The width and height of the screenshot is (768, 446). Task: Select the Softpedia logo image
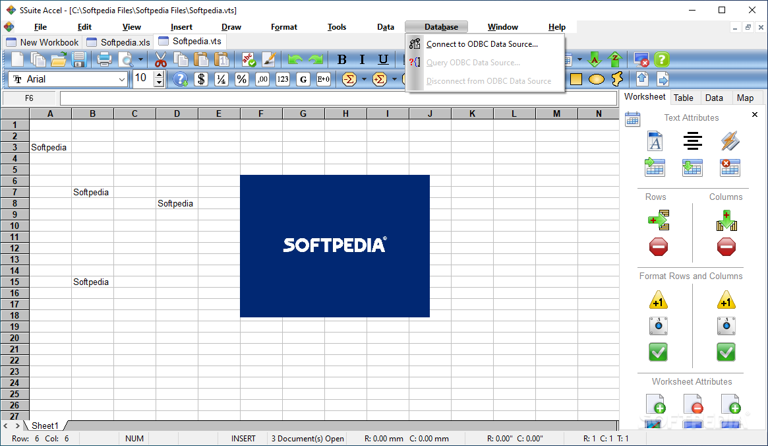click(334, 246)
